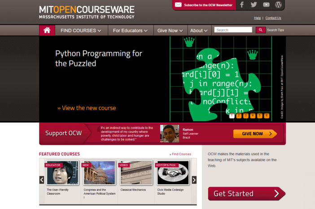Show next featured courses with right arrow
The width and height of the screenshot is (315, 209).
[194, 180]
